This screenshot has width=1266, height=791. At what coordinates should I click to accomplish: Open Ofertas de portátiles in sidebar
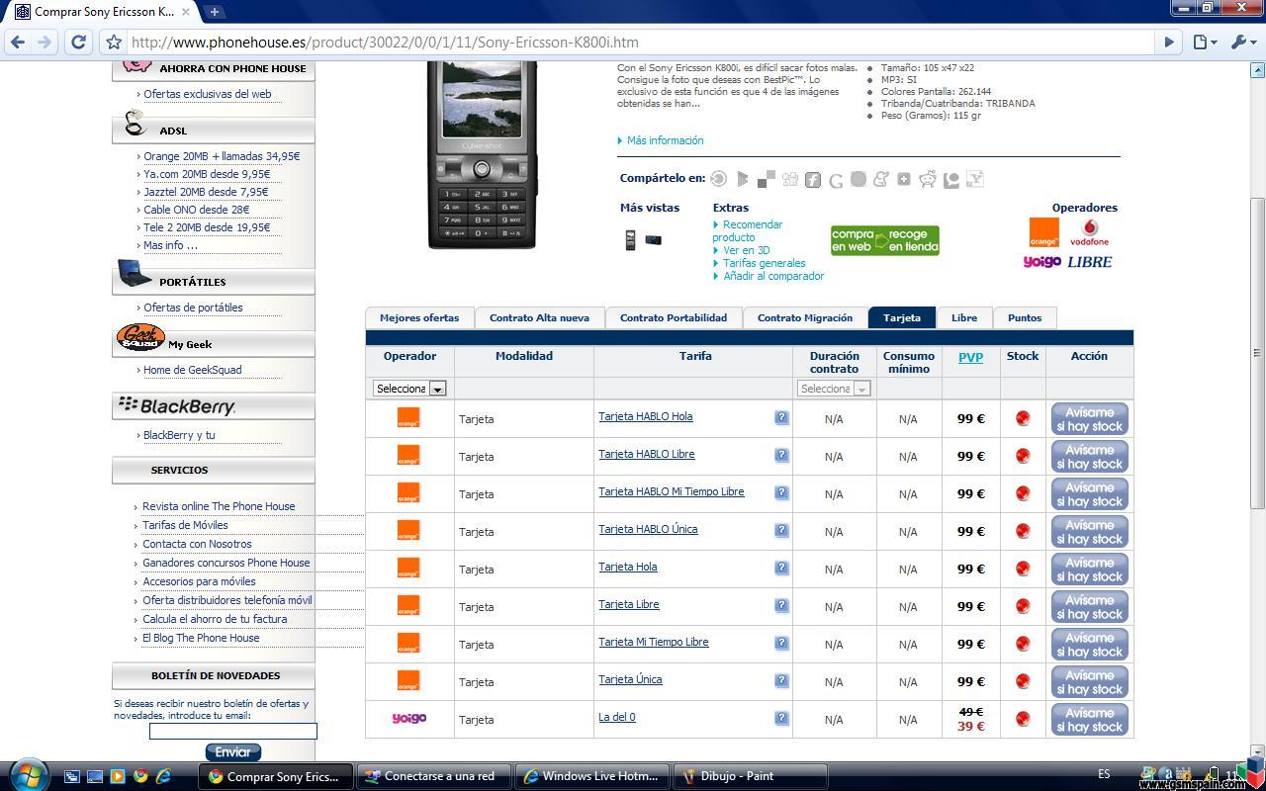point(193,308)
